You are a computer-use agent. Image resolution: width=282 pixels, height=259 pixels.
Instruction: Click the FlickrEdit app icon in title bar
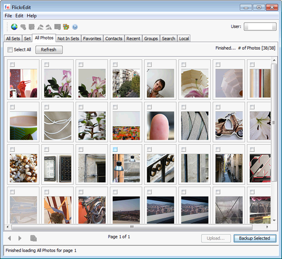[7, 7]
